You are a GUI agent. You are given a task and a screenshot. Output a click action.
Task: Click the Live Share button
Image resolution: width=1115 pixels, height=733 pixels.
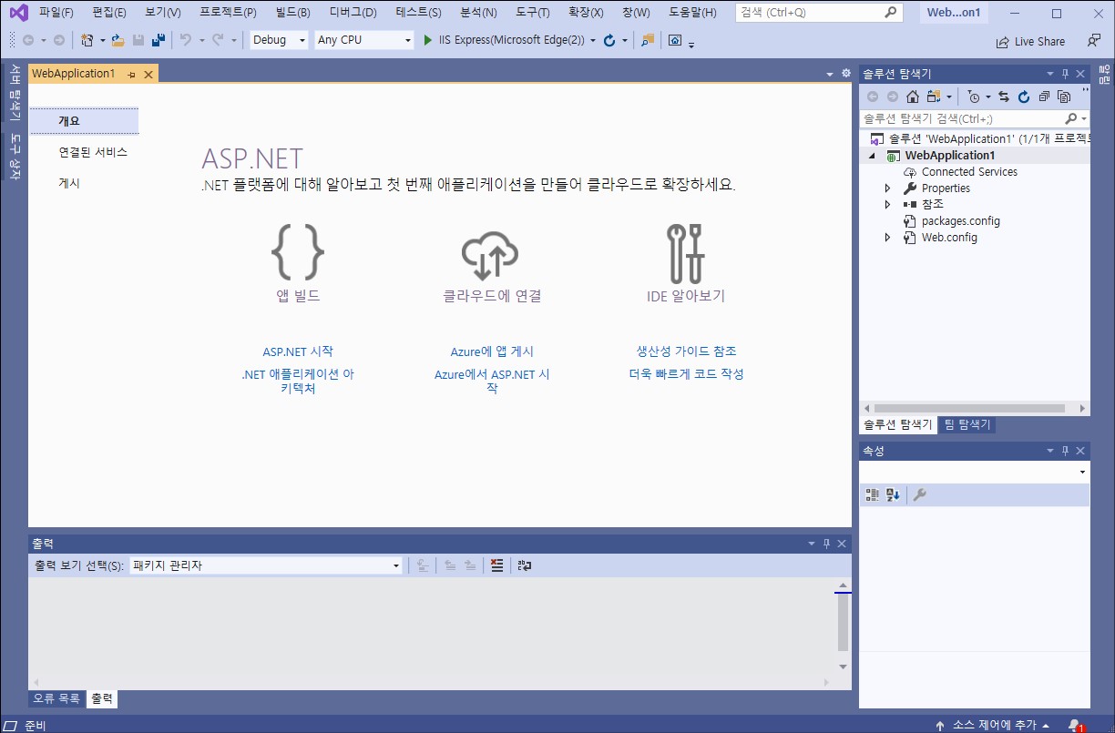tap(1030, 41)
